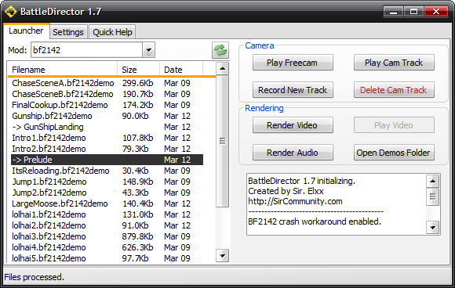Click the 879.8Kb size cell
Viewport: 455px width, 288px height.
(x=137, y=236)
